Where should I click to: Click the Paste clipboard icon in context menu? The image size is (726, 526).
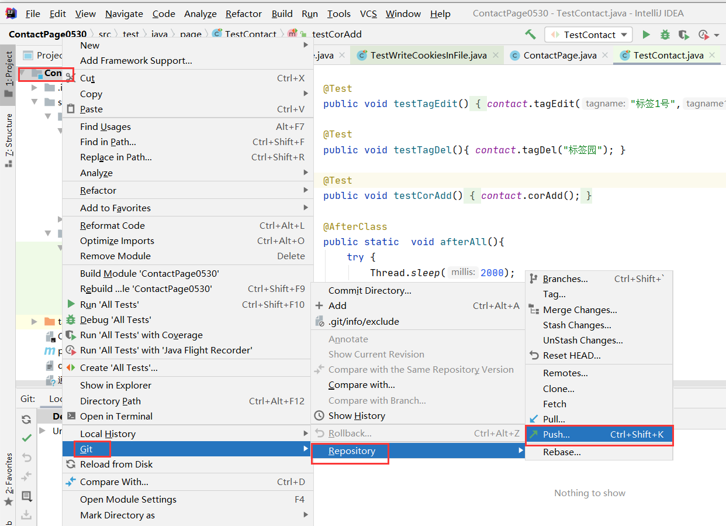coord(71,109)
